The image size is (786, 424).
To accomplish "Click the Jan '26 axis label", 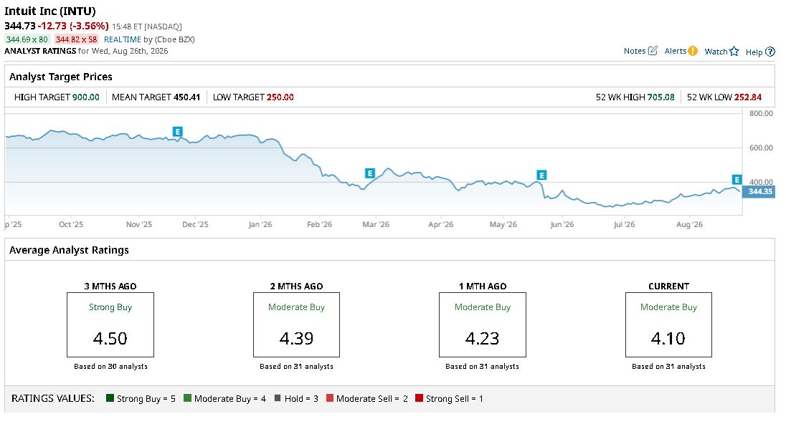I will point(260,224).
